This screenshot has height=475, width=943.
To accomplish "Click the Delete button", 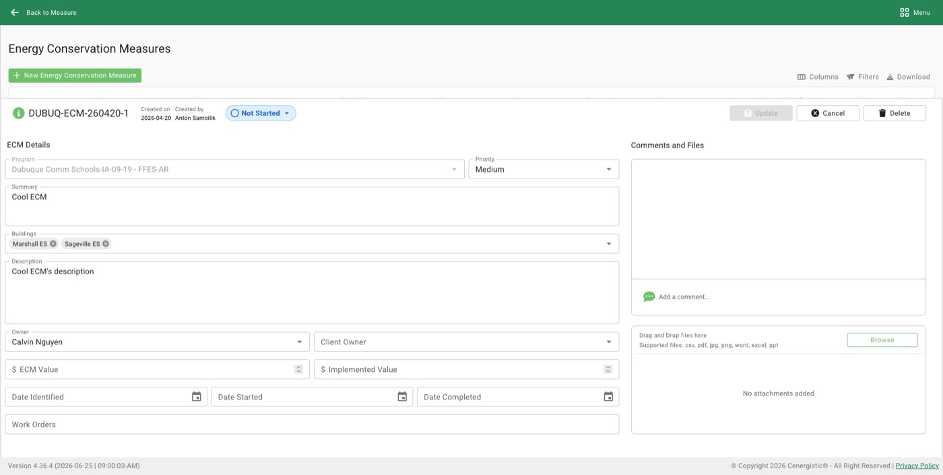I will click(x=895, y=113).
